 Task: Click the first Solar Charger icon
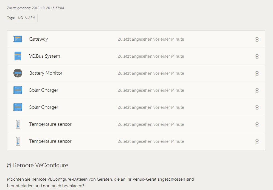tap(18, 90)
